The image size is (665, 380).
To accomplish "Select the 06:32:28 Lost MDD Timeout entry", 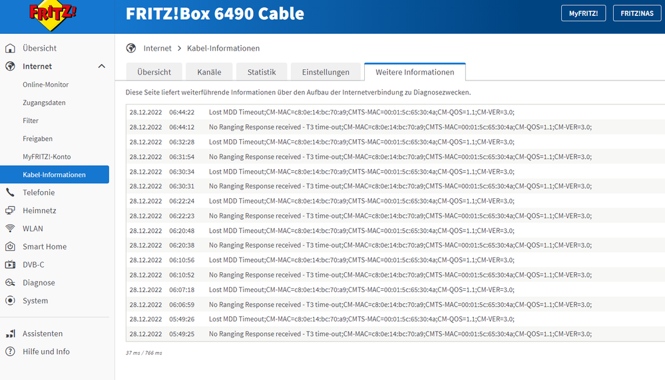I will 395,142.
